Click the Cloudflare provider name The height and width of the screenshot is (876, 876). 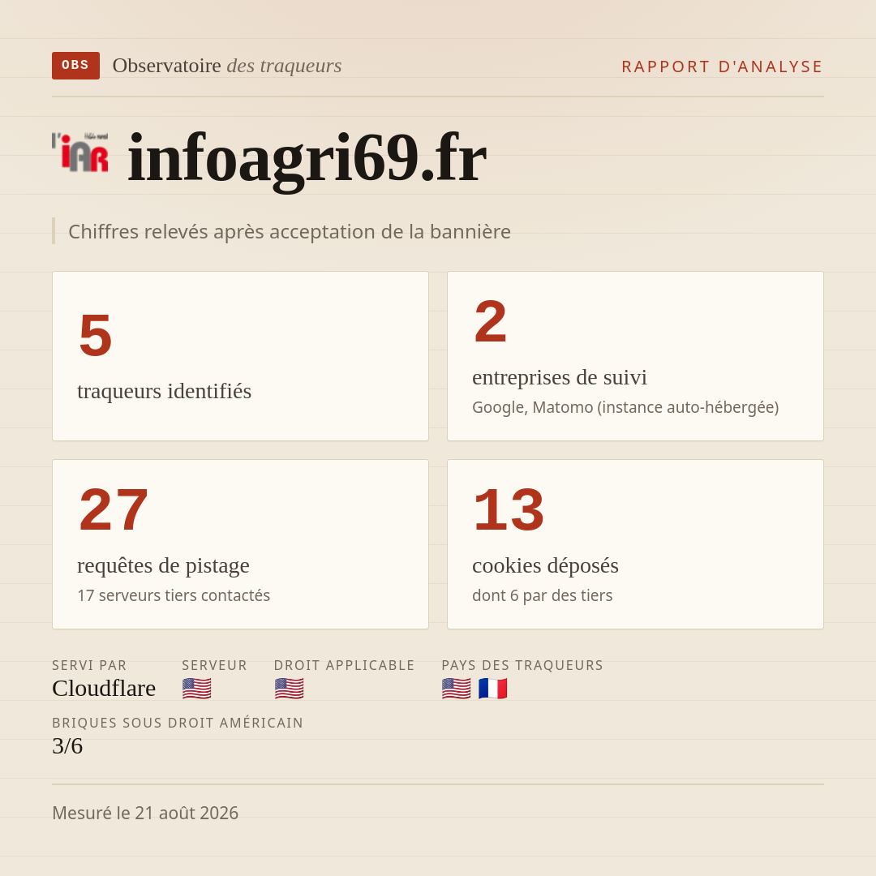[104, 689]
